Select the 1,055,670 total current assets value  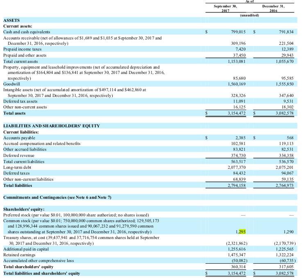coord(285,62)
